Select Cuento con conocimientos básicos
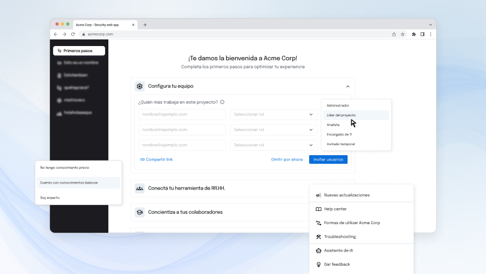The width and height of the screenshot is (486, 274). [x=78, y=183]
